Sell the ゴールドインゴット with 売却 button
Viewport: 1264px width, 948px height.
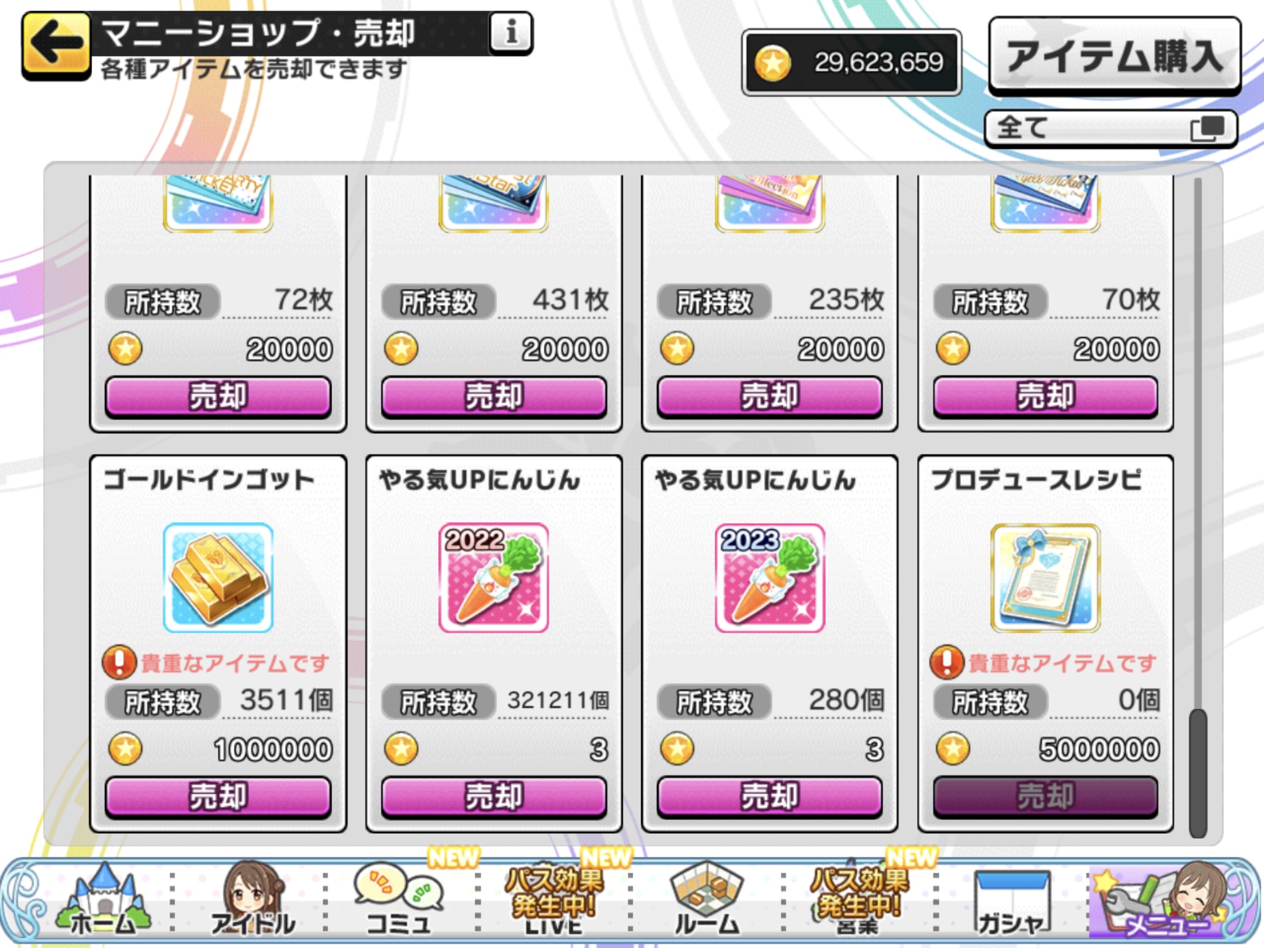218,796
